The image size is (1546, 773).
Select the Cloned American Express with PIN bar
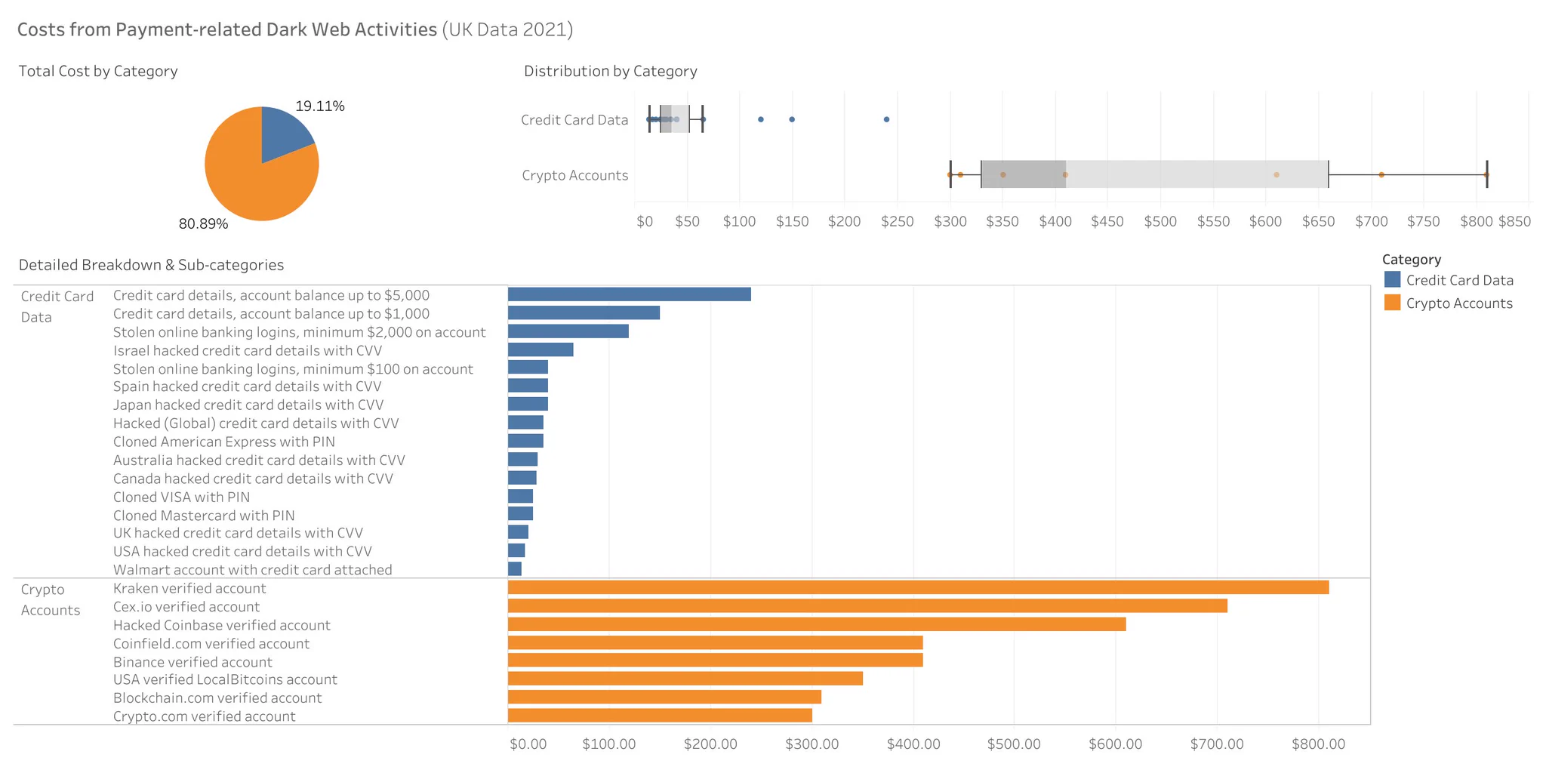click(525, 441)
